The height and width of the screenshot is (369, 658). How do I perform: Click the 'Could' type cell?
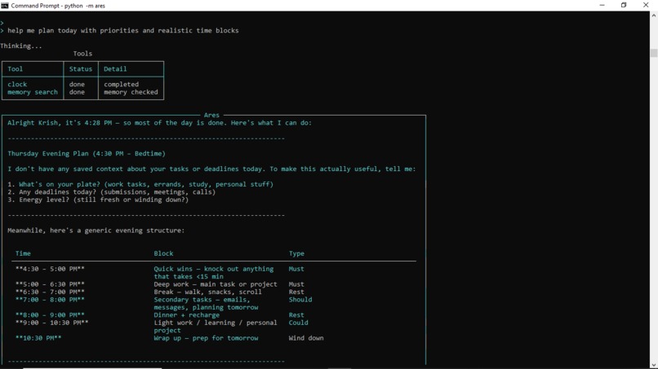(x=298, y=323)
